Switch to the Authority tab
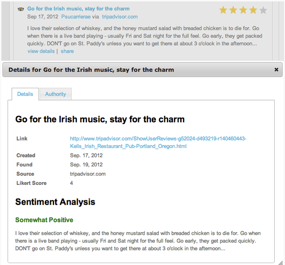This screenshot has height=265, width=285. (x=56, y=94)
